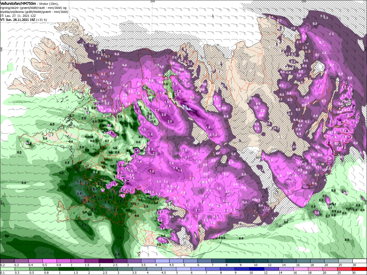Pick the deep teal swatch above upper-row 9

(247, 261)
